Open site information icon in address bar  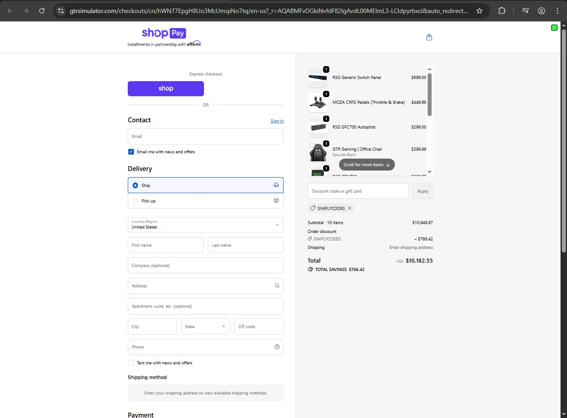(x=61, y=11)
